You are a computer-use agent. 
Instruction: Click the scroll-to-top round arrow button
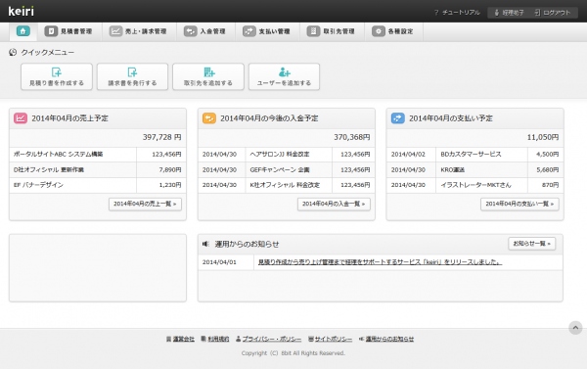575,328
